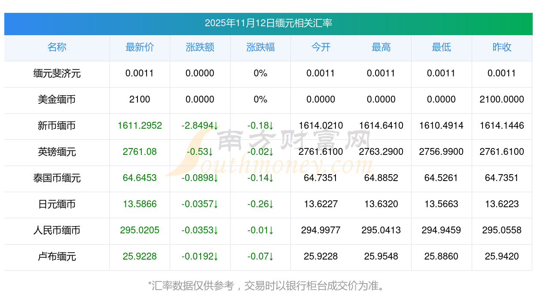
Task: Click the 涨跌幅 column header
Action: [x=260, y=48]
